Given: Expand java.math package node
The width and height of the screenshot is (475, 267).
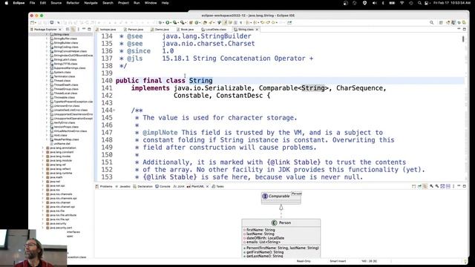Looking at the screenshot, I should [43, 177].
